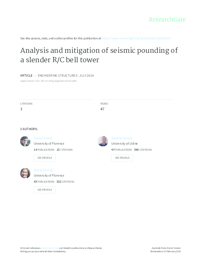The width and height of the screenshot is (201, 267).
Task: Click 'Available from: Gloria Terenzi' footer text
Action: 166,248
